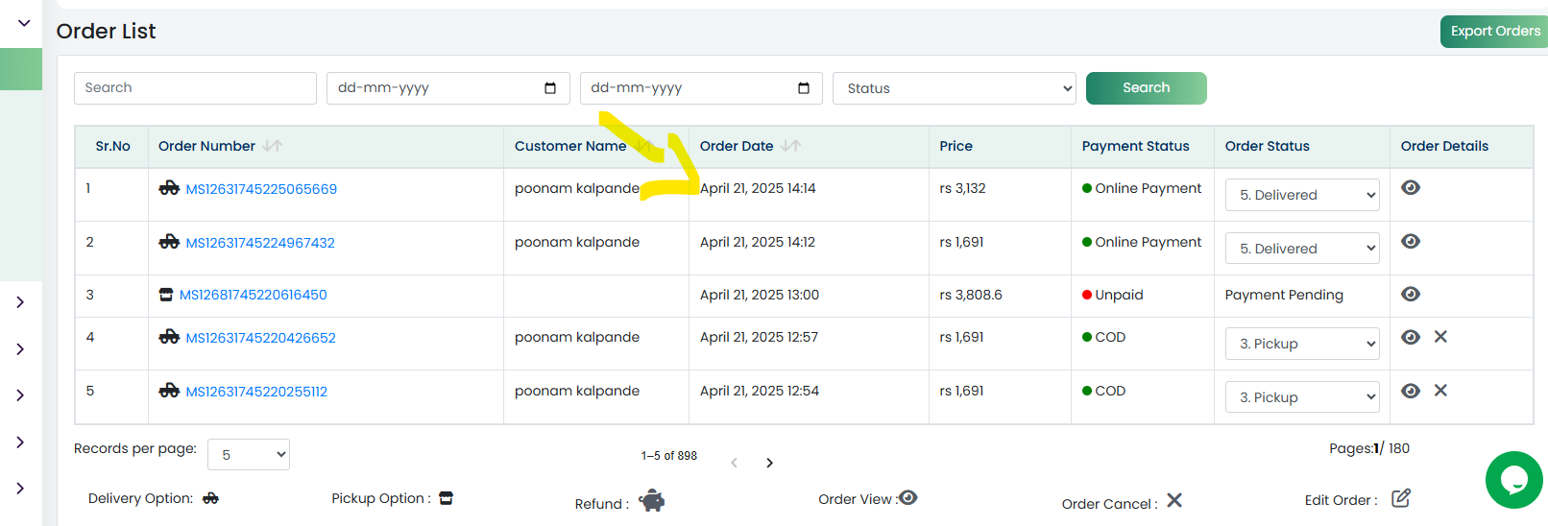Change status dropdown for order MS12631745224967432
Viewport: 1548px width, 526px height.
pos(1302,249)
